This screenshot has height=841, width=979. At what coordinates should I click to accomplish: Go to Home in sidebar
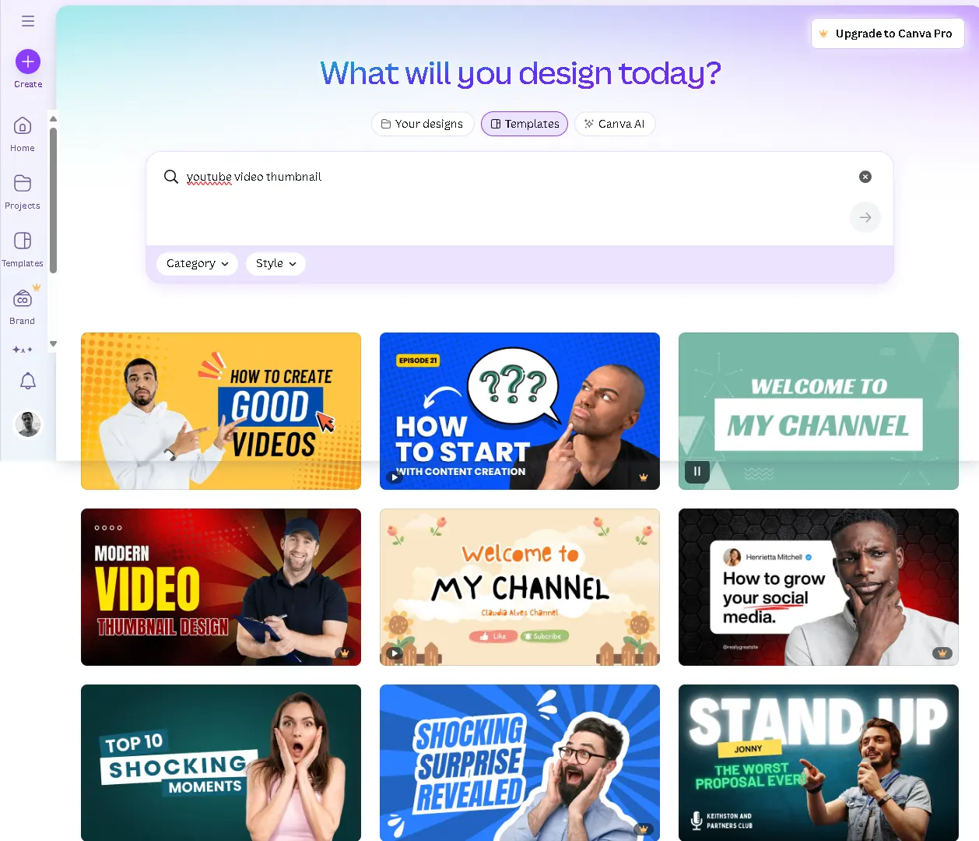coord(23,134)
